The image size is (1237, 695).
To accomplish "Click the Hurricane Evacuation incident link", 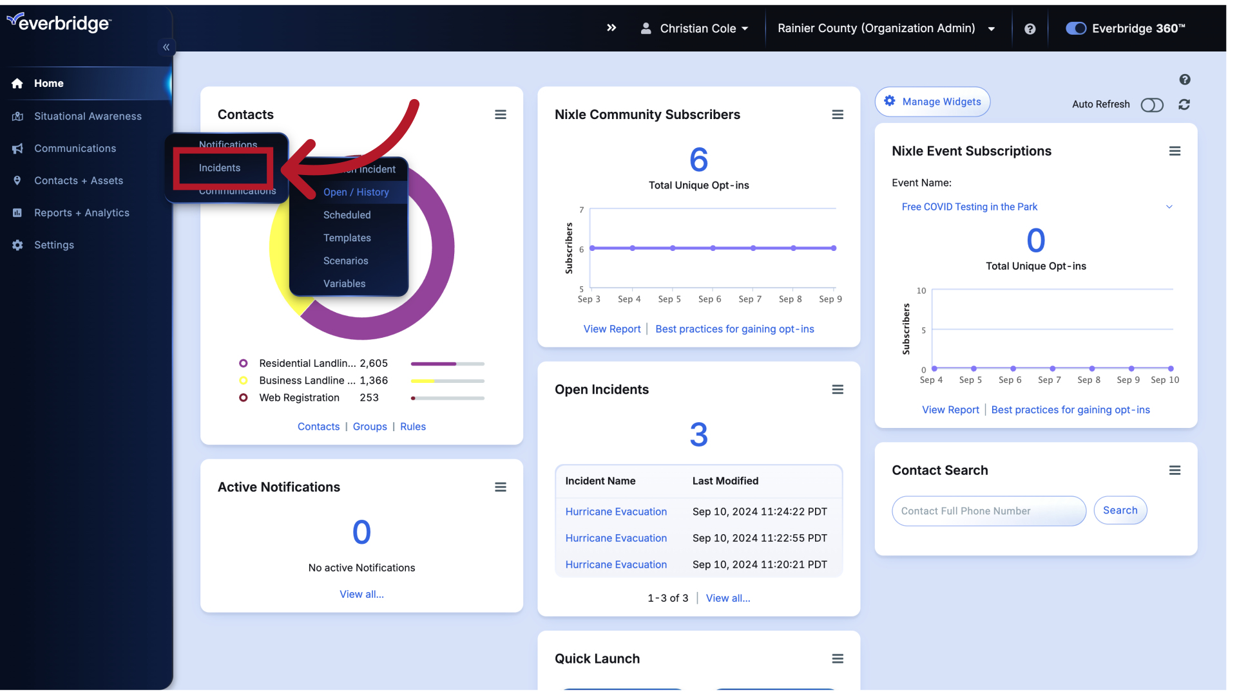I will (x=615, y=511).
